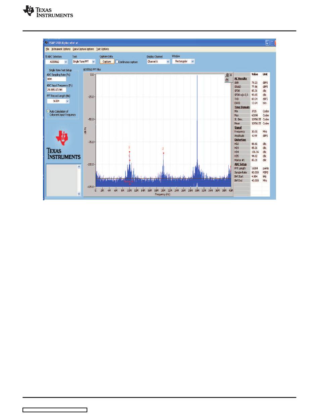The width and height of the screenshot is (319, 417).
Task: Click the red Marker #1 label on the plot
Action: pos(129,182)
